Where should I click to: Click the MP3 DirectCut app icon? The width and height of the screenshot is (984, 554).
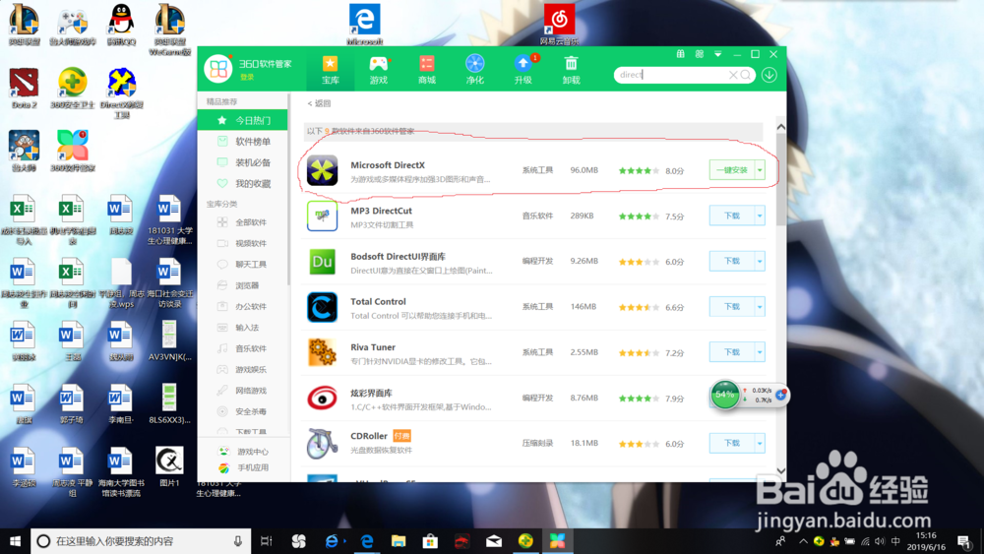click(322, 215)
